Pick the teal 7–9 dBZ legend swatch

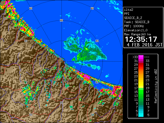[141, 107]
